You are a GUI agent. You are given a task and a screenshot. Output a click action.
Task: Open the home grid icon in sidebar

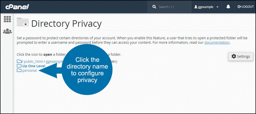click(7, 19)
